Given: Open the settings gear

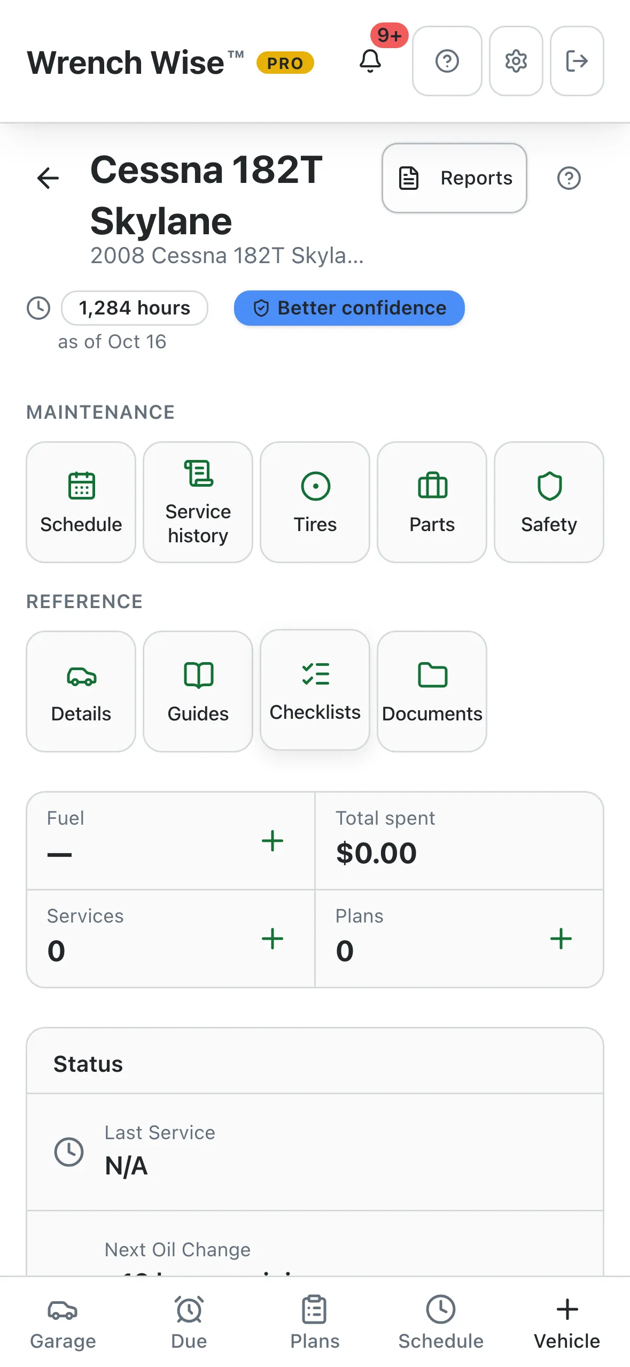Looking at the screenshot, I should point(516,61).
